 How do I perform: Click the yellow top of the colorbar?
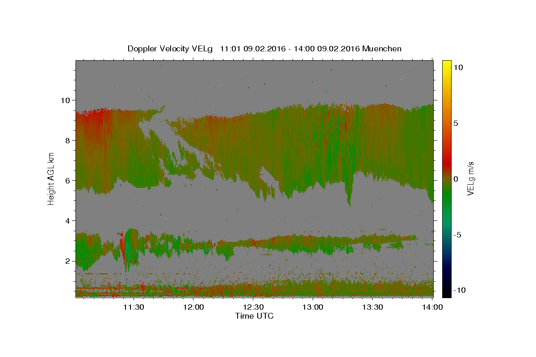[446, 65]
